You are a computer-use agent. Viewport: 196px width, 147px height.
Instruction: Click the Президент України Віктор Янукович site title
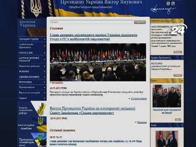coord(101,2)
